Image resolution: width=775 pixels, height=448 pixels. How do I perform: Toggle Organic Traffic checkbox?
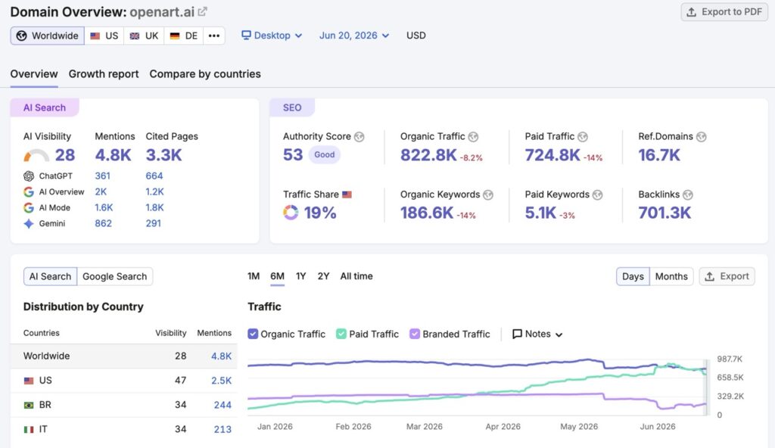click(x=253, y=334)
